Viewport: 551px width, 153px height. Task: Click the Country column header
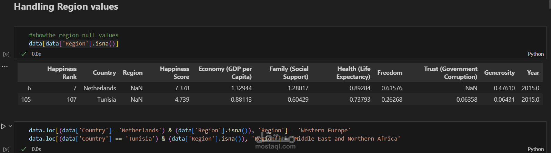click(104, 73)
